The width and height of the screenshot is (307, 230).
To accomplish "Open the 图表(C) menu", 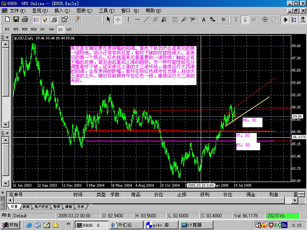I will [84, 11].
